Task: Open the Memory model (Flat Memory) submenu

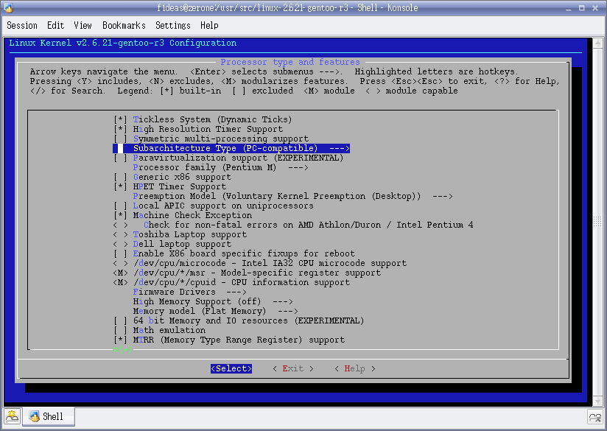Action: pos(215,312)
